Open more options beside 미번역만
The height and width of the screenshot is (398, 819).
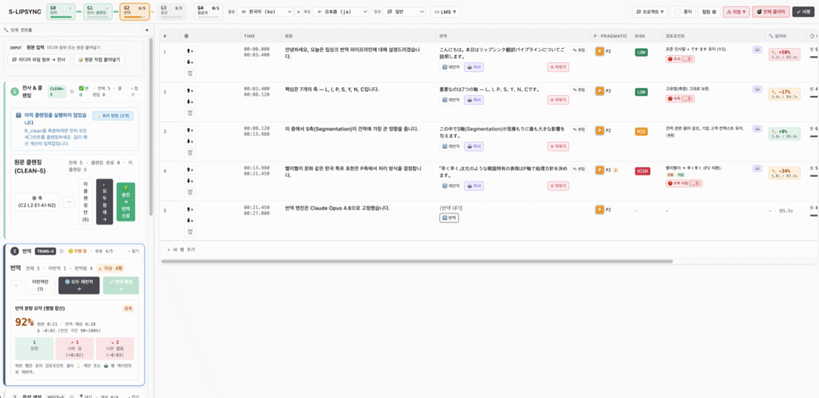point(17,285)
